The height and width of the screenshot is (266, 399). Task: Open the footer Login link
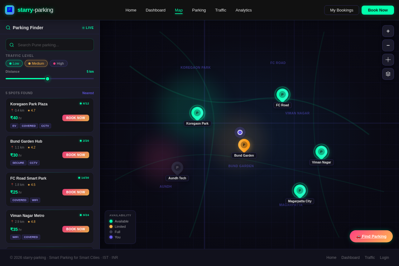tap(384, 258)
